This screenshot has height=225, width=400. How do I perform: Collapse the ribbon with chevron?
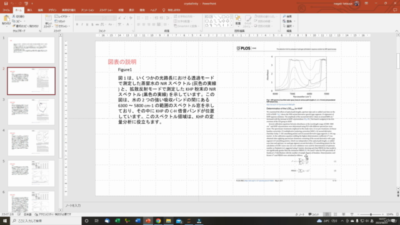[x=396, y=31]
